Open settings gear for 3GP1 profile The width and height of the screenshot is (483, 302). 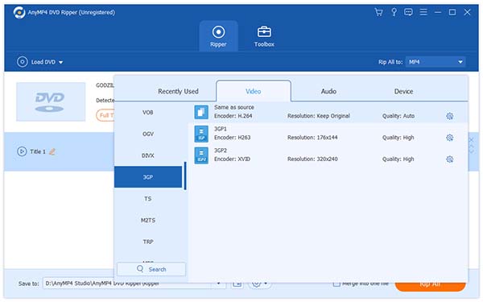coord(449,138)
